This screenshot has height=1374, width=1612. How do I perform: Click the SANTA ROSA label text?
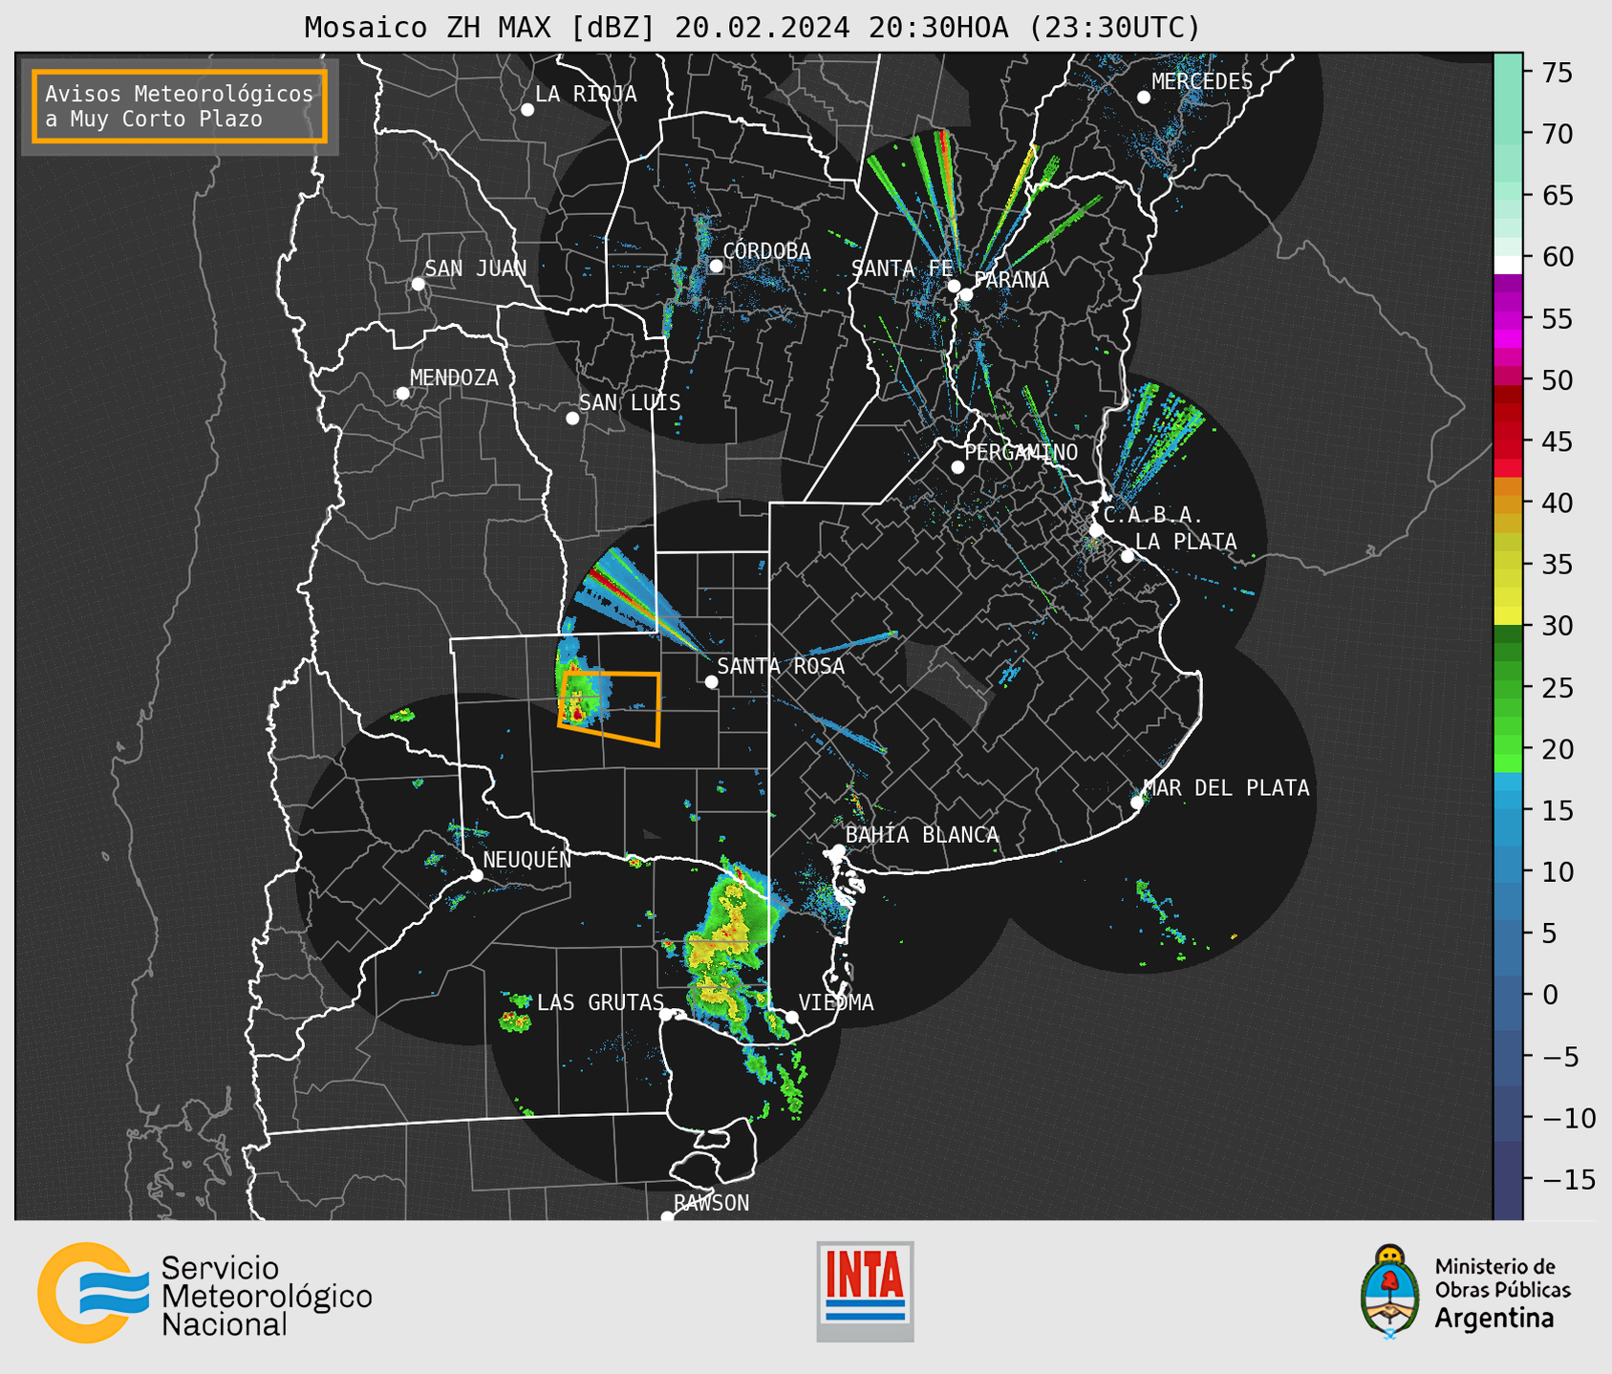pos(781,666)
